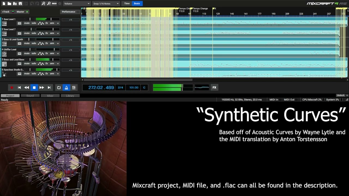Show automation for the Chiffer Lead track

coord(41,53)
